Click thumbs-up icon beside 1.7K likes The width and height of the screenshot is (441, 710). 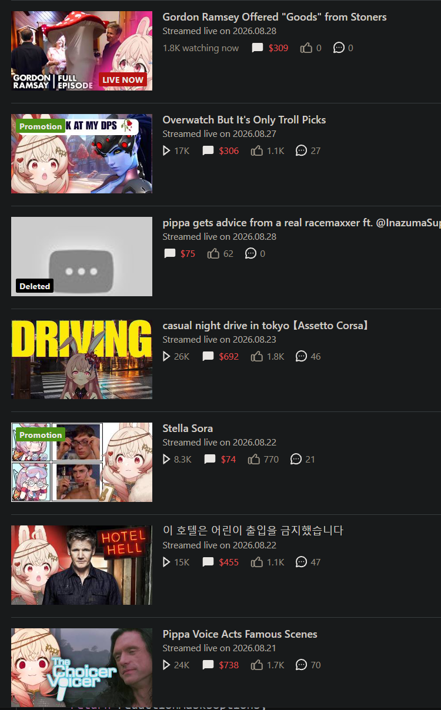pyautogui.click(x=256, y=665)
